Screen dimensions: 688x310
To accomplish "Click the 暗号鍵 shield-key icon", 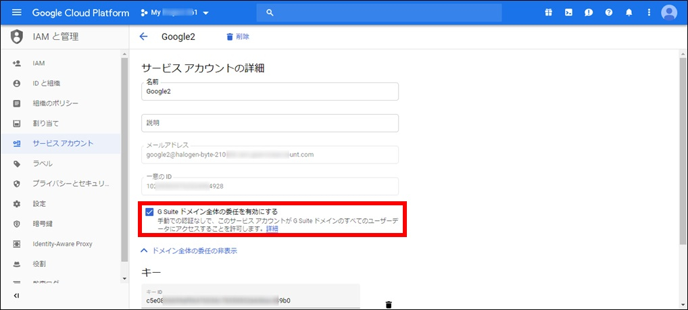I will point(17,224).
